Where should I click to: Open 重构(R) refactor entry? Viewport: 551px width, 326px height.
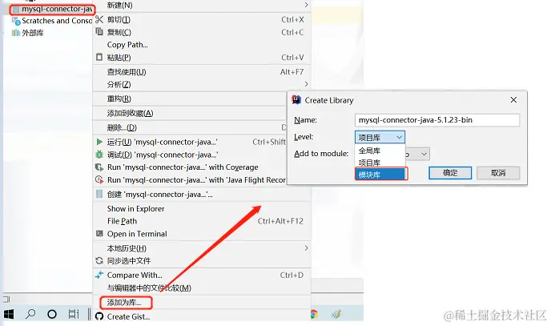pyautogui.click(x=190, y=99)
